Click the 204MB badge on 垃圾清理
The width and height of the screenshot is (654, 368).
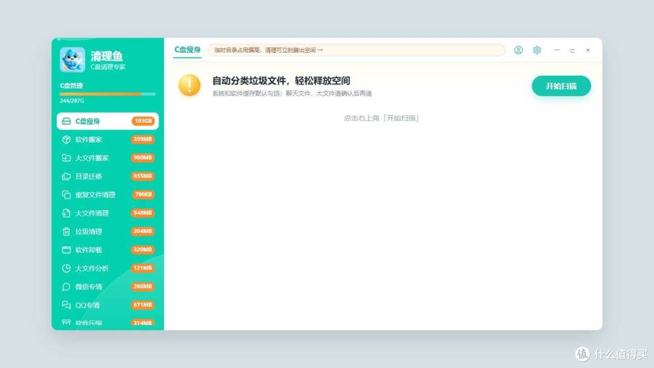click(143, 231)
